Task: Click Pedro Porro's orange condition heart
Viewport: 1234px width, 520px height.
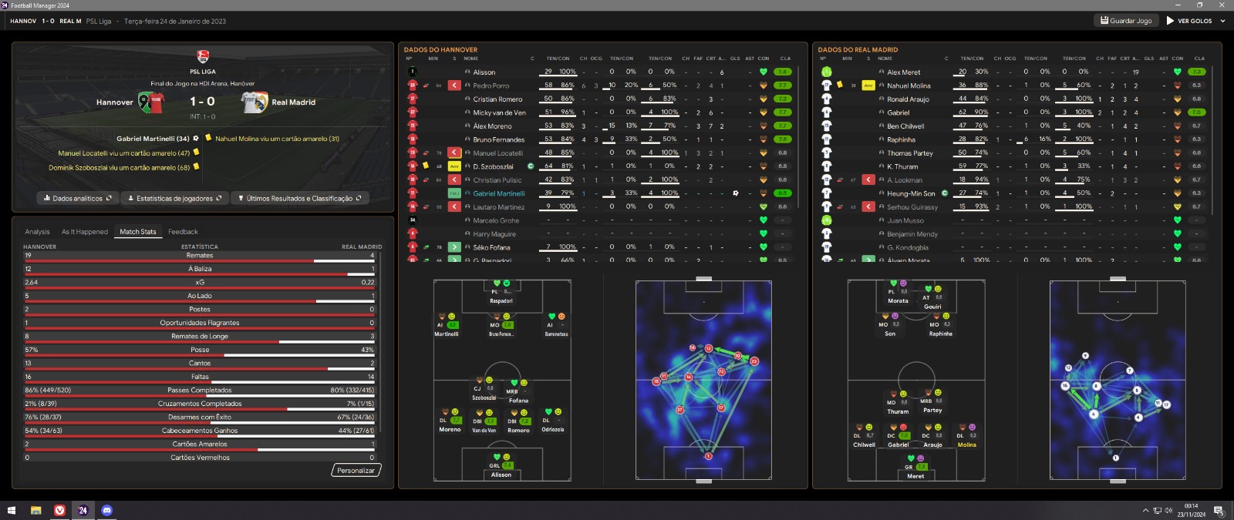Action: point(764,86)
